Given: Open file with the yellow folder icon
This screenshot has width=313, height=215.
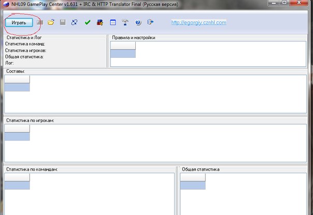Looking at the screenshot, I should point(51,22).
